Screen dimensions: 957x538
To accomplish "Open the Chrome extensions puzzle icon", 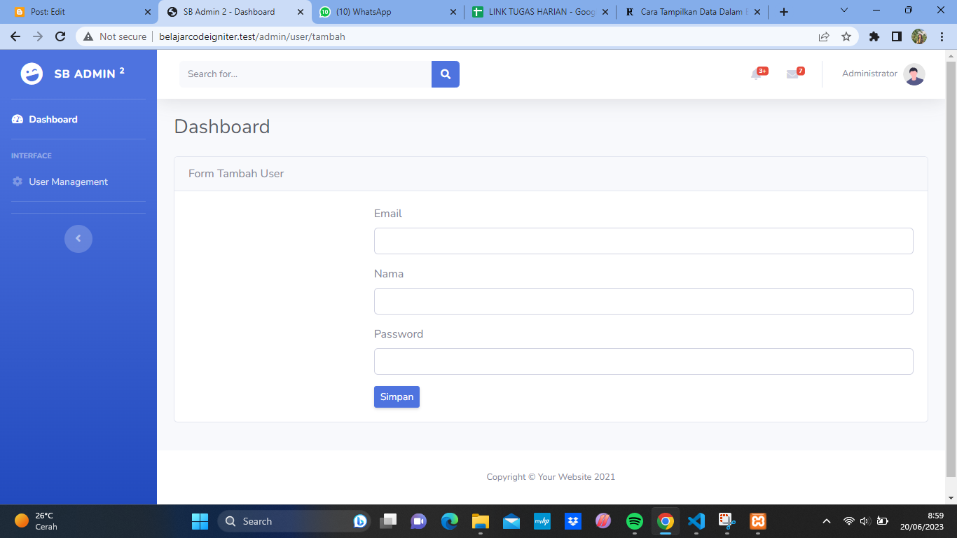I will [874, 36].
